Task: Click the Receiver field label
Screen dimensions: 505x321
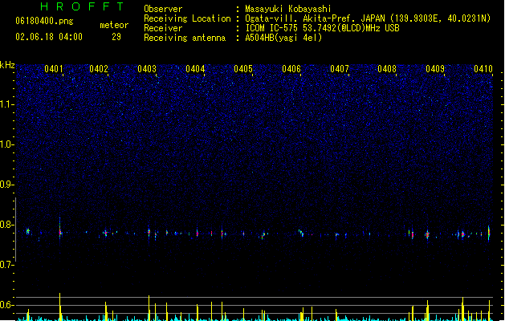Action: pyautogui.click(x=163, y=28)
